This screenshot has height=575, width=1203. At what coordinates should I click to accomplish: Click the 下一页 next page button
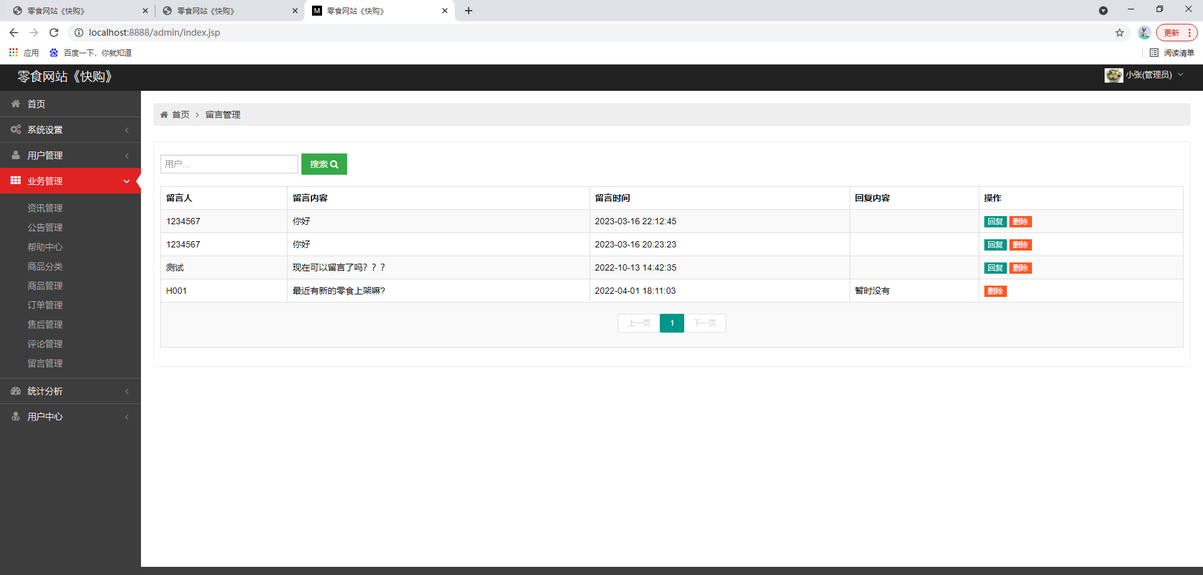click(705, 323)
